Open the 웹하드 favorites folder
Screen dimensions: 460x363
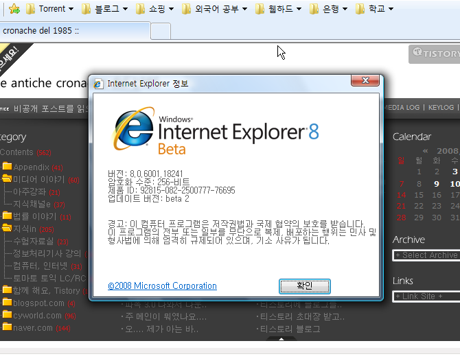click(278, 9)
